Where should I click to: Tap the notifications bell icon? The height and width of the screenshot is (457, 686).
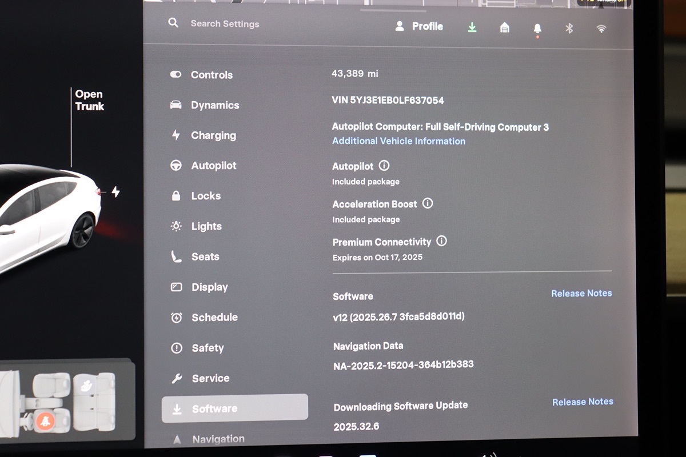537,28
